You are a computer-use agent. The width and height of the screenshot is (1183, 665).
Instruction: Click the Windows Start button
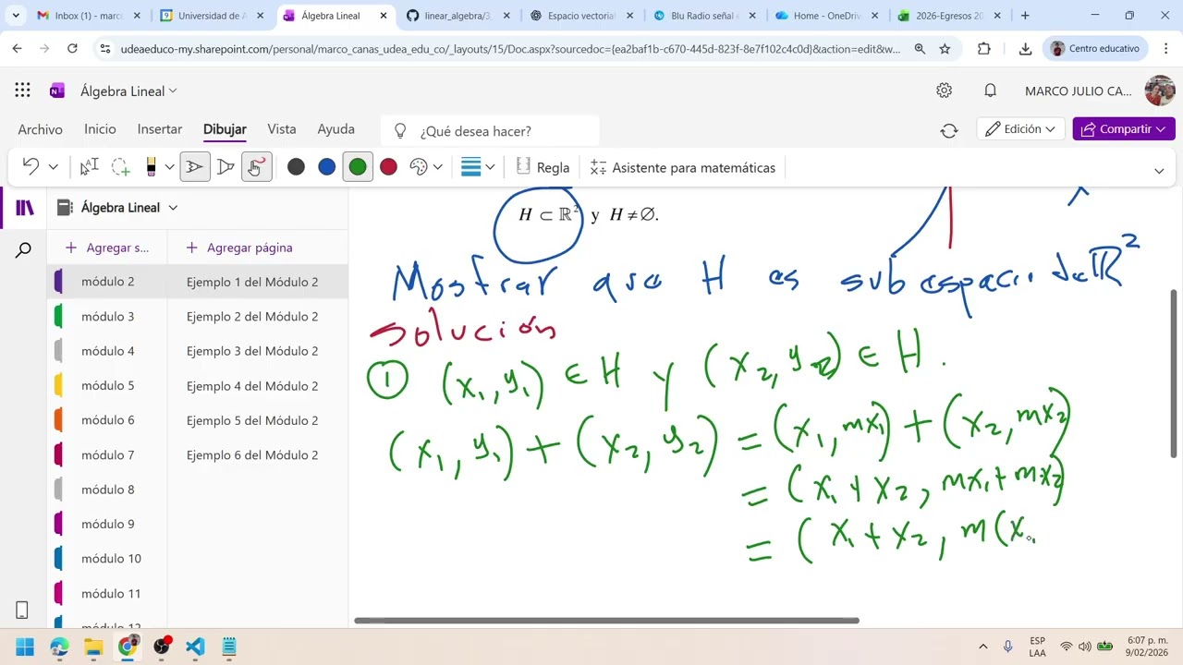pyautogui.click(x=25, y=647)
